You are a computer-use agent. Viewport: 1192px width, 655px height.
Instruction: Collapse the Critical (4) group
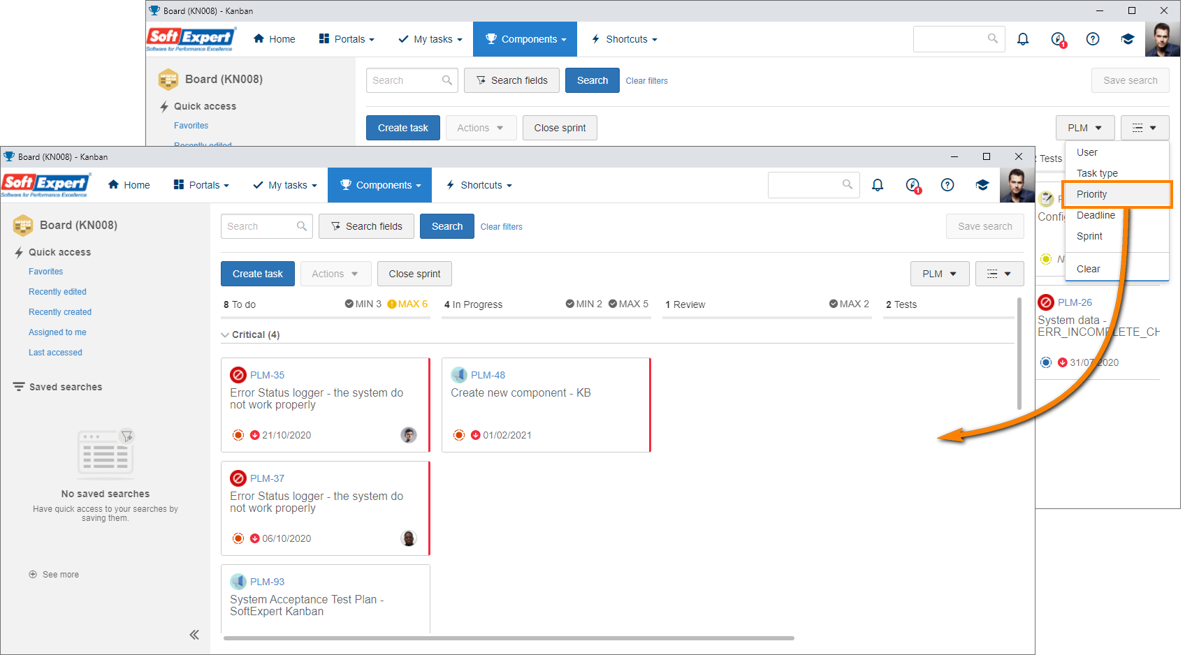tap(225, 335)
